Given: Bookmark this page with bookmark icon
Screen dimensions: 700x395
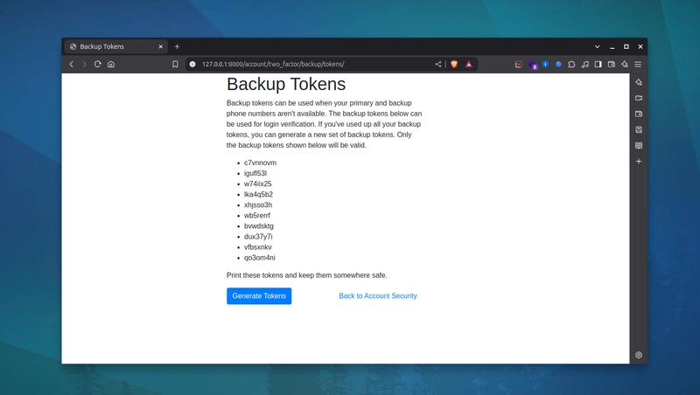Looking at the screenshot, I should point(175,64).
